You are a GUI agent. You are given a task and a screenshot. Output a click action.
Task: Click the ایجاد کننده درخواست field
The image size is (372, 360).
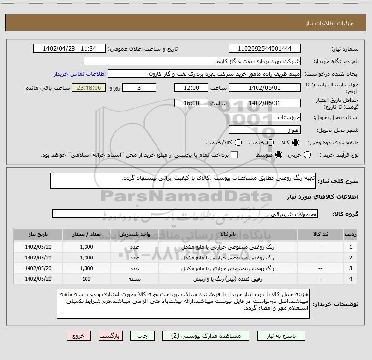point(204,74)
